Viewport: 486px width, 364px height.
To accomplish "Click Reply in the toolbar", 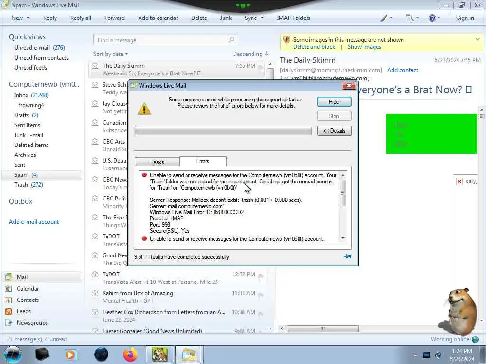I will pos(50,18).
